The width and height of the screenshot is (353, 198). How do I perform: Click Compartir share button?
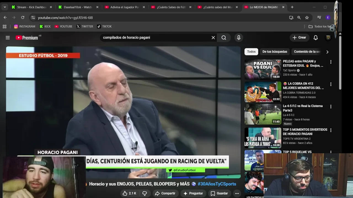[165, 193]
